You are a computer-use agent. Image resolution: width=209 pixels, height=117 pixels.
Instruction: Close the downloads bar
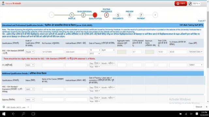pos(207,107)
